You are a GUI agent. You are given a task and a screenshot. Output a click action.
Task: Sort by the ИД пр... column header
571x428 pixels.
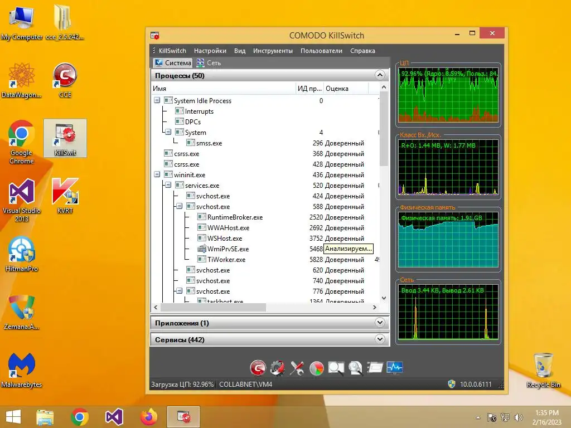[309, 89]
